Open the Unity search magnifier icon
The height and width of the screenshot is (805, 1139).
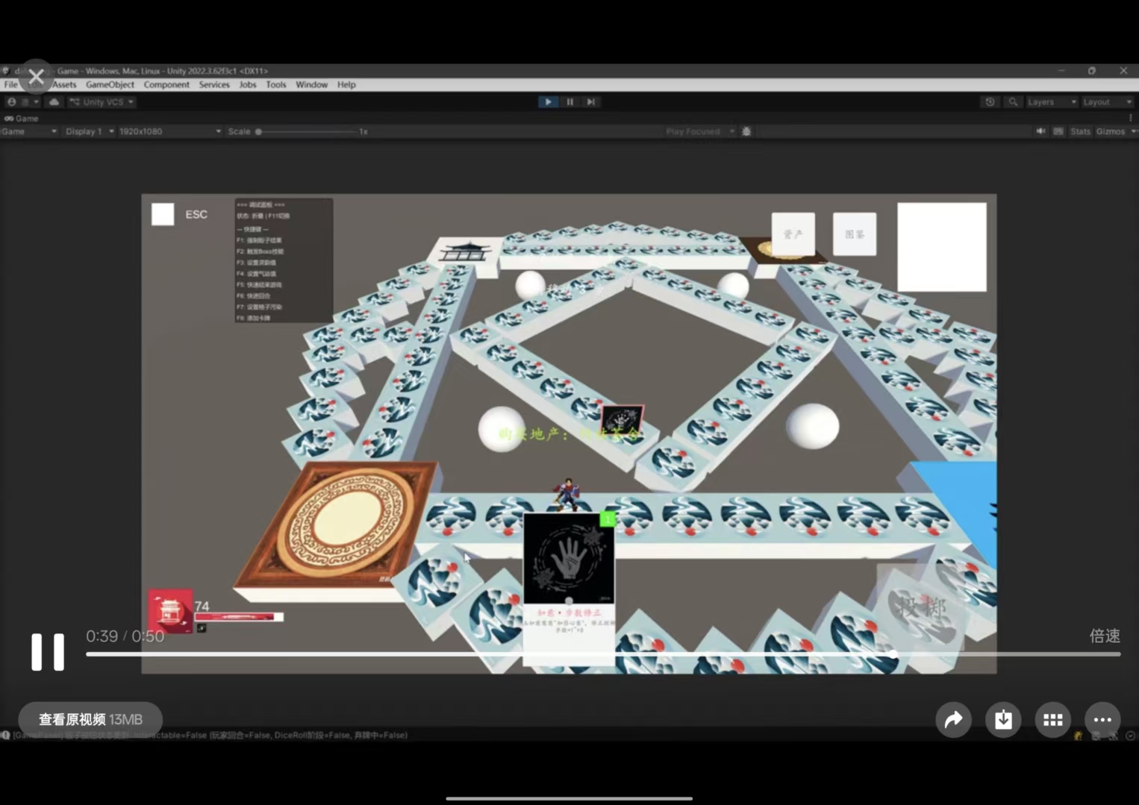[1013, 102]
